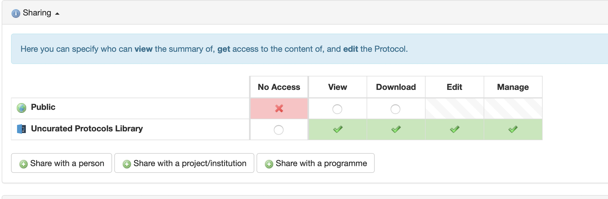
Task: Click the blue info icon beside Sharing
Action: tap(16, 13)
